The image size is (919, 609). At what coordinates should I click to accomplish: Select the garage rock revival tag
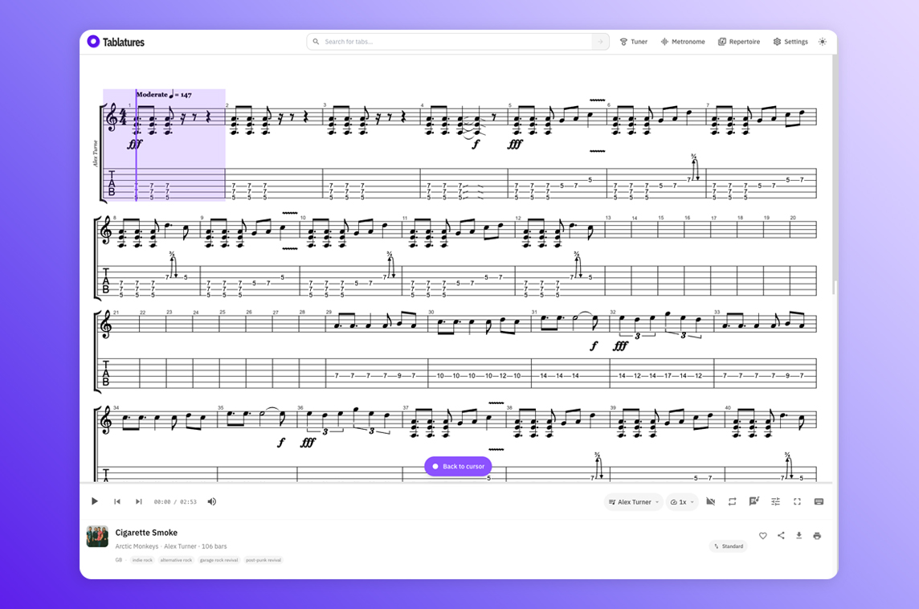pyautogui.click(x=219, y=560)
